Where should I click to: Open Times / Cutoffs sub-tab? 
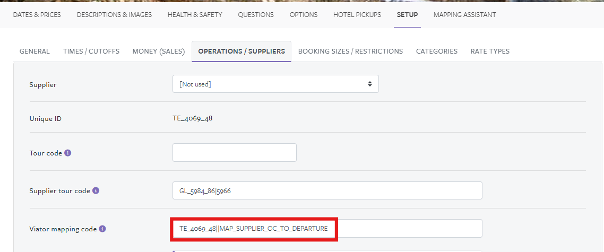pyautogui.click(x=91, y=51)
